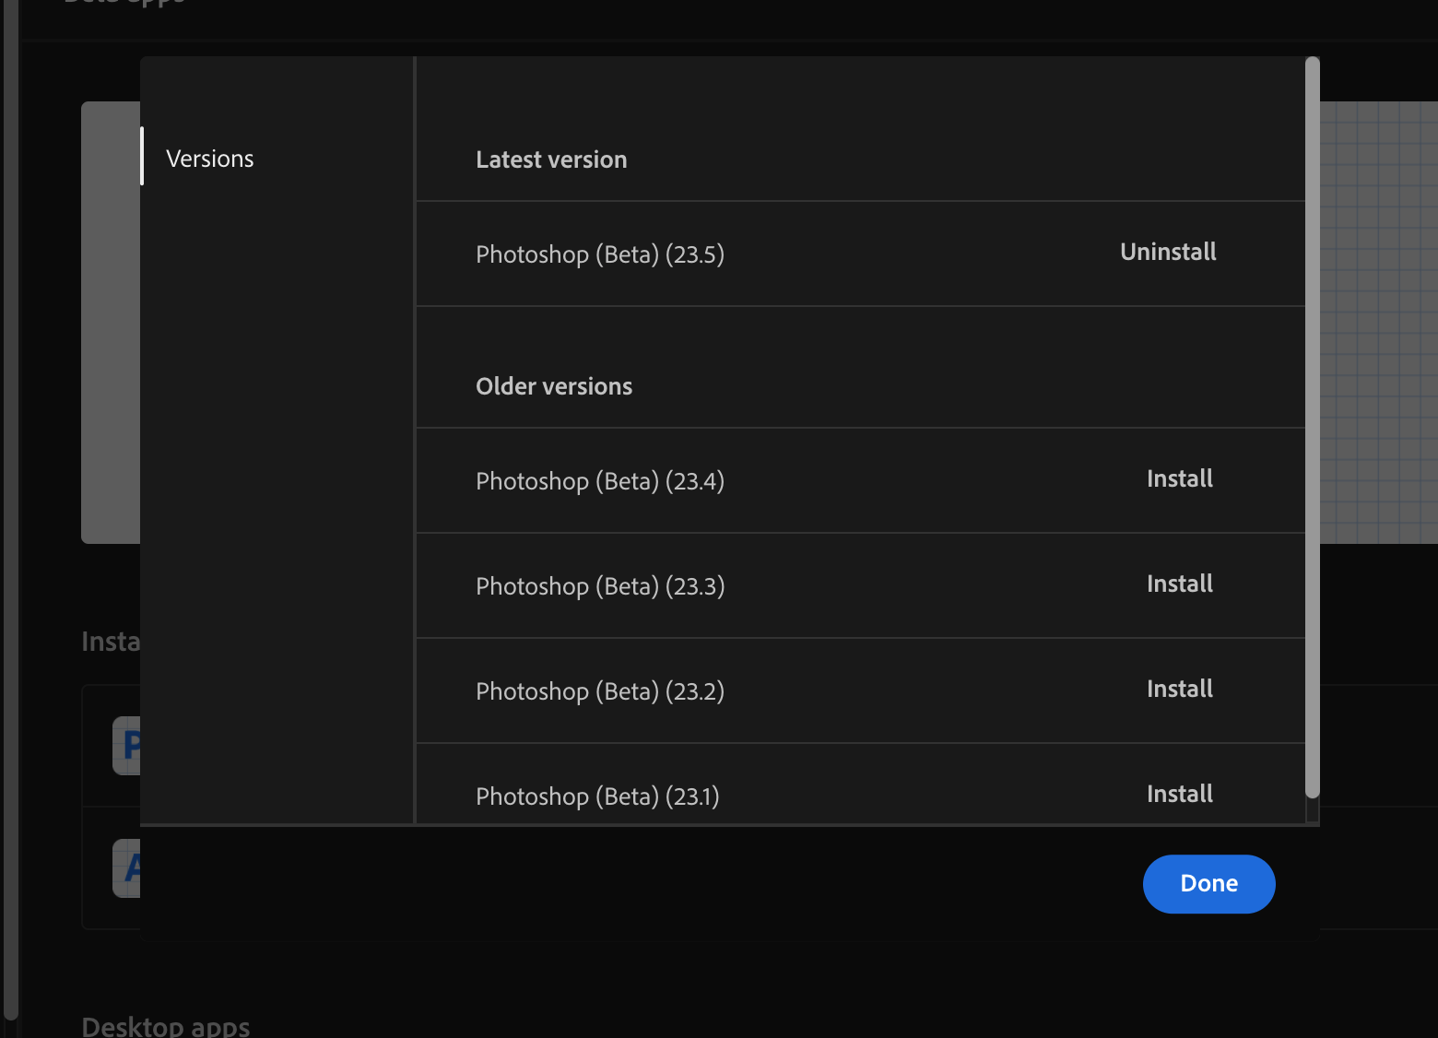Select the Versions tab in the sidebar

209,158
